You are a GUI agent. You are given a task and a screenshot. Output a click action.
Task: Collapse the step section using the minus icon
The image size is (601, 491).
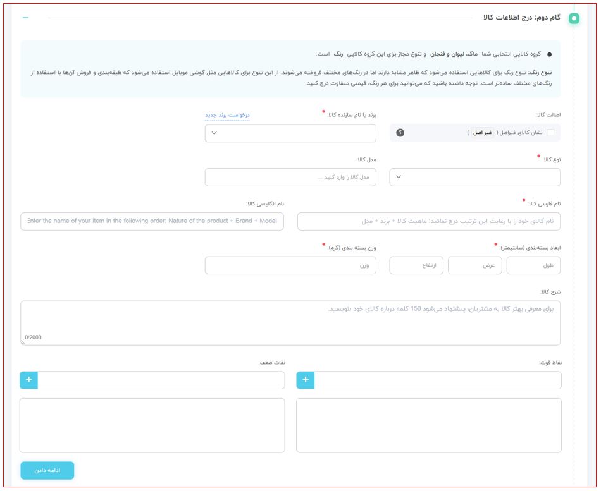point(26,18)
